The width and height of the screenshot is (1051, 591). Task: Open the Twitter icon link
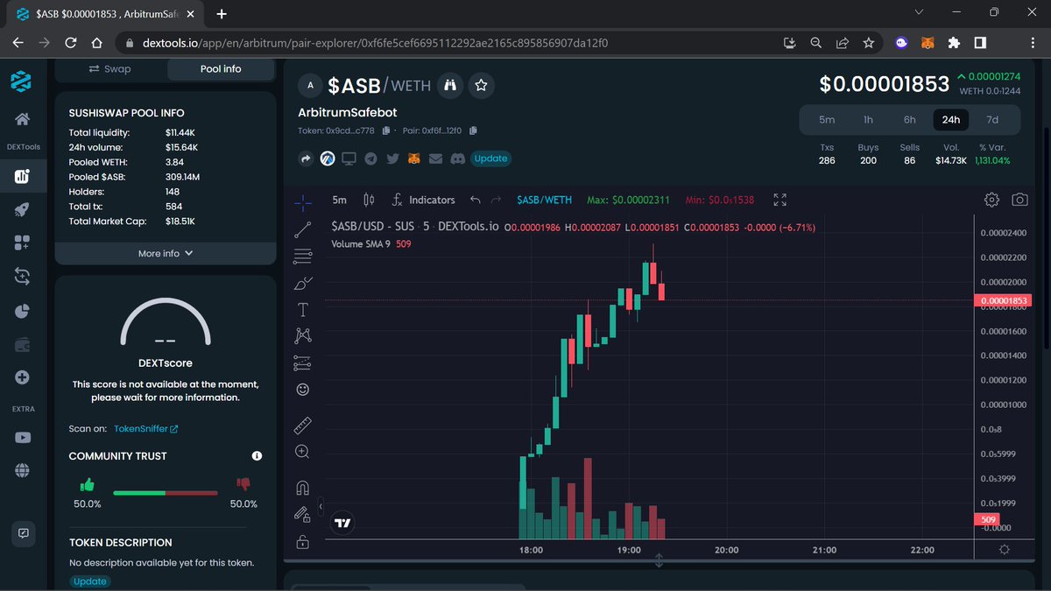point(392,158)
